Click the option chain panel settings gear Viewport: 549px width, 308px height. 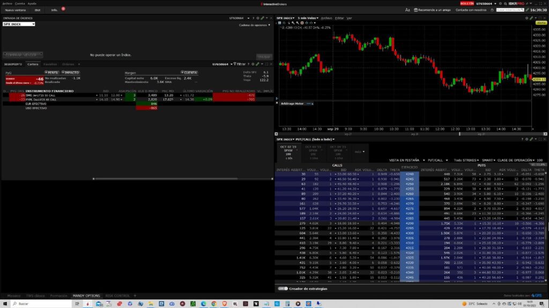tap(526, 139)
